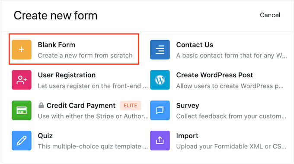Image resolution: width=294 pixels, height=164 pixels.
Task: Open the blue pencil Quiz icon
Action: pos(22,140)
